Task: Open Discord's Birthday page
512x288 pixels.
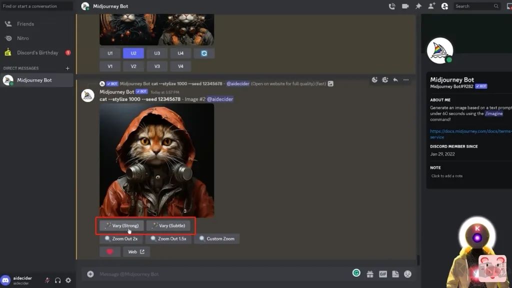Action: coord(37,52)
